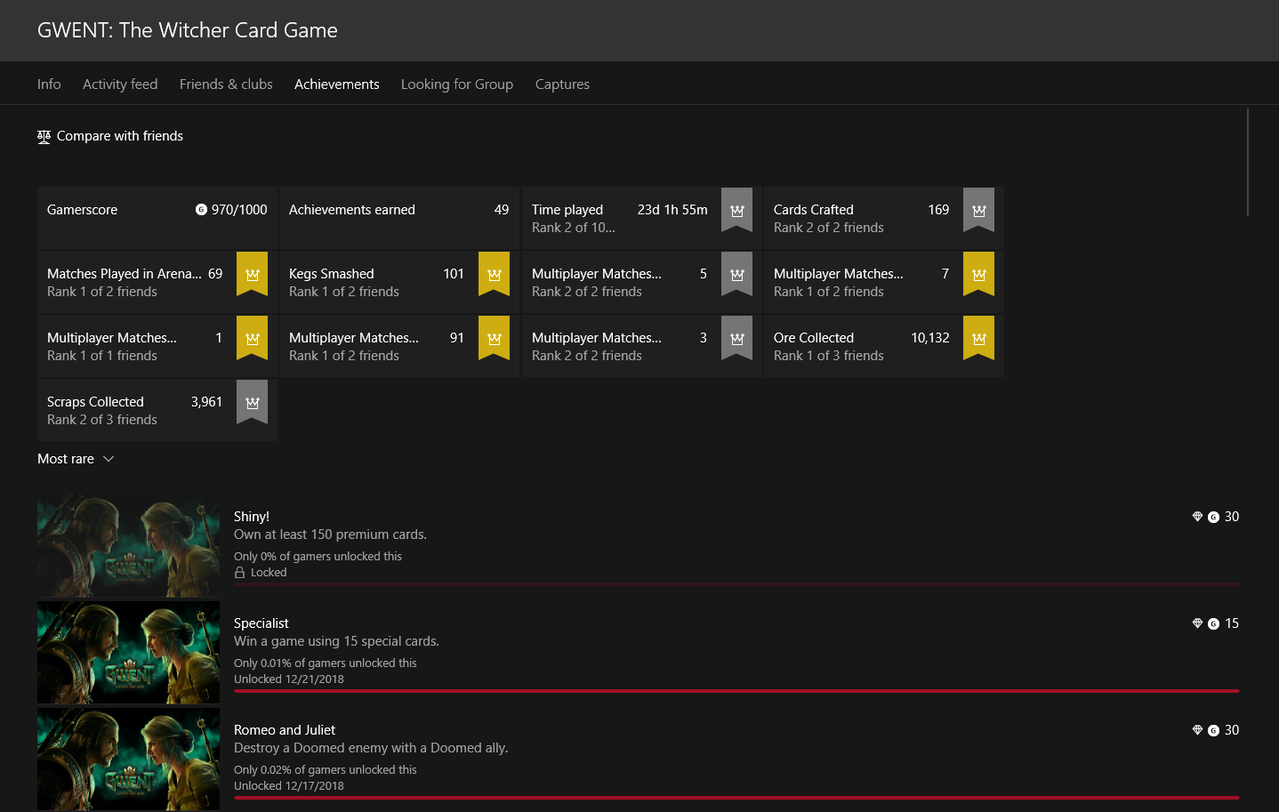Click the Romeo and Juliet achievement title
Image resolution: width=1279 pixels, height=812 pixels.
coord(285,730)
